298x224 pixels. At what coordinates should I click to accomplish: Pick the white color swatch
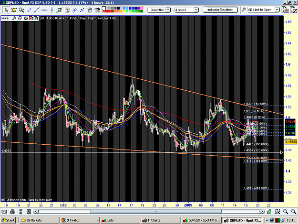click(x=104, y=8)
